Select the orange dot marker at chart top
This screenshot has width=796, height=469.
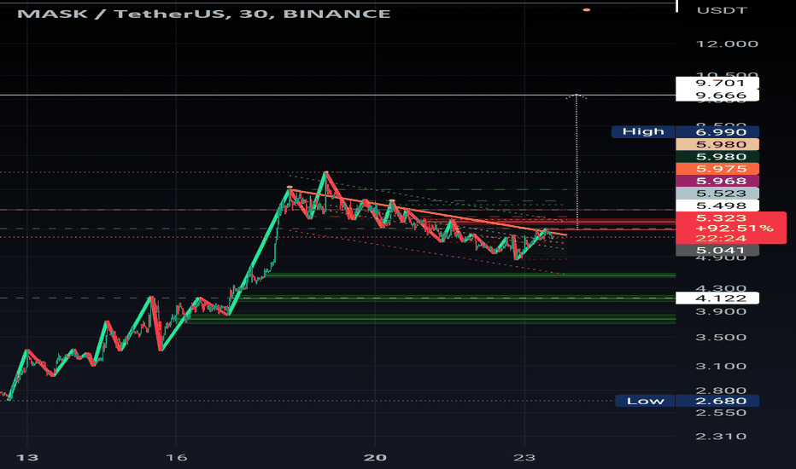(587, 9)
